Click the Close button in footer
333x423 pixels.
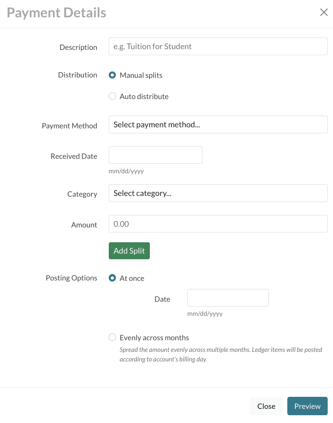click(266, 406)
